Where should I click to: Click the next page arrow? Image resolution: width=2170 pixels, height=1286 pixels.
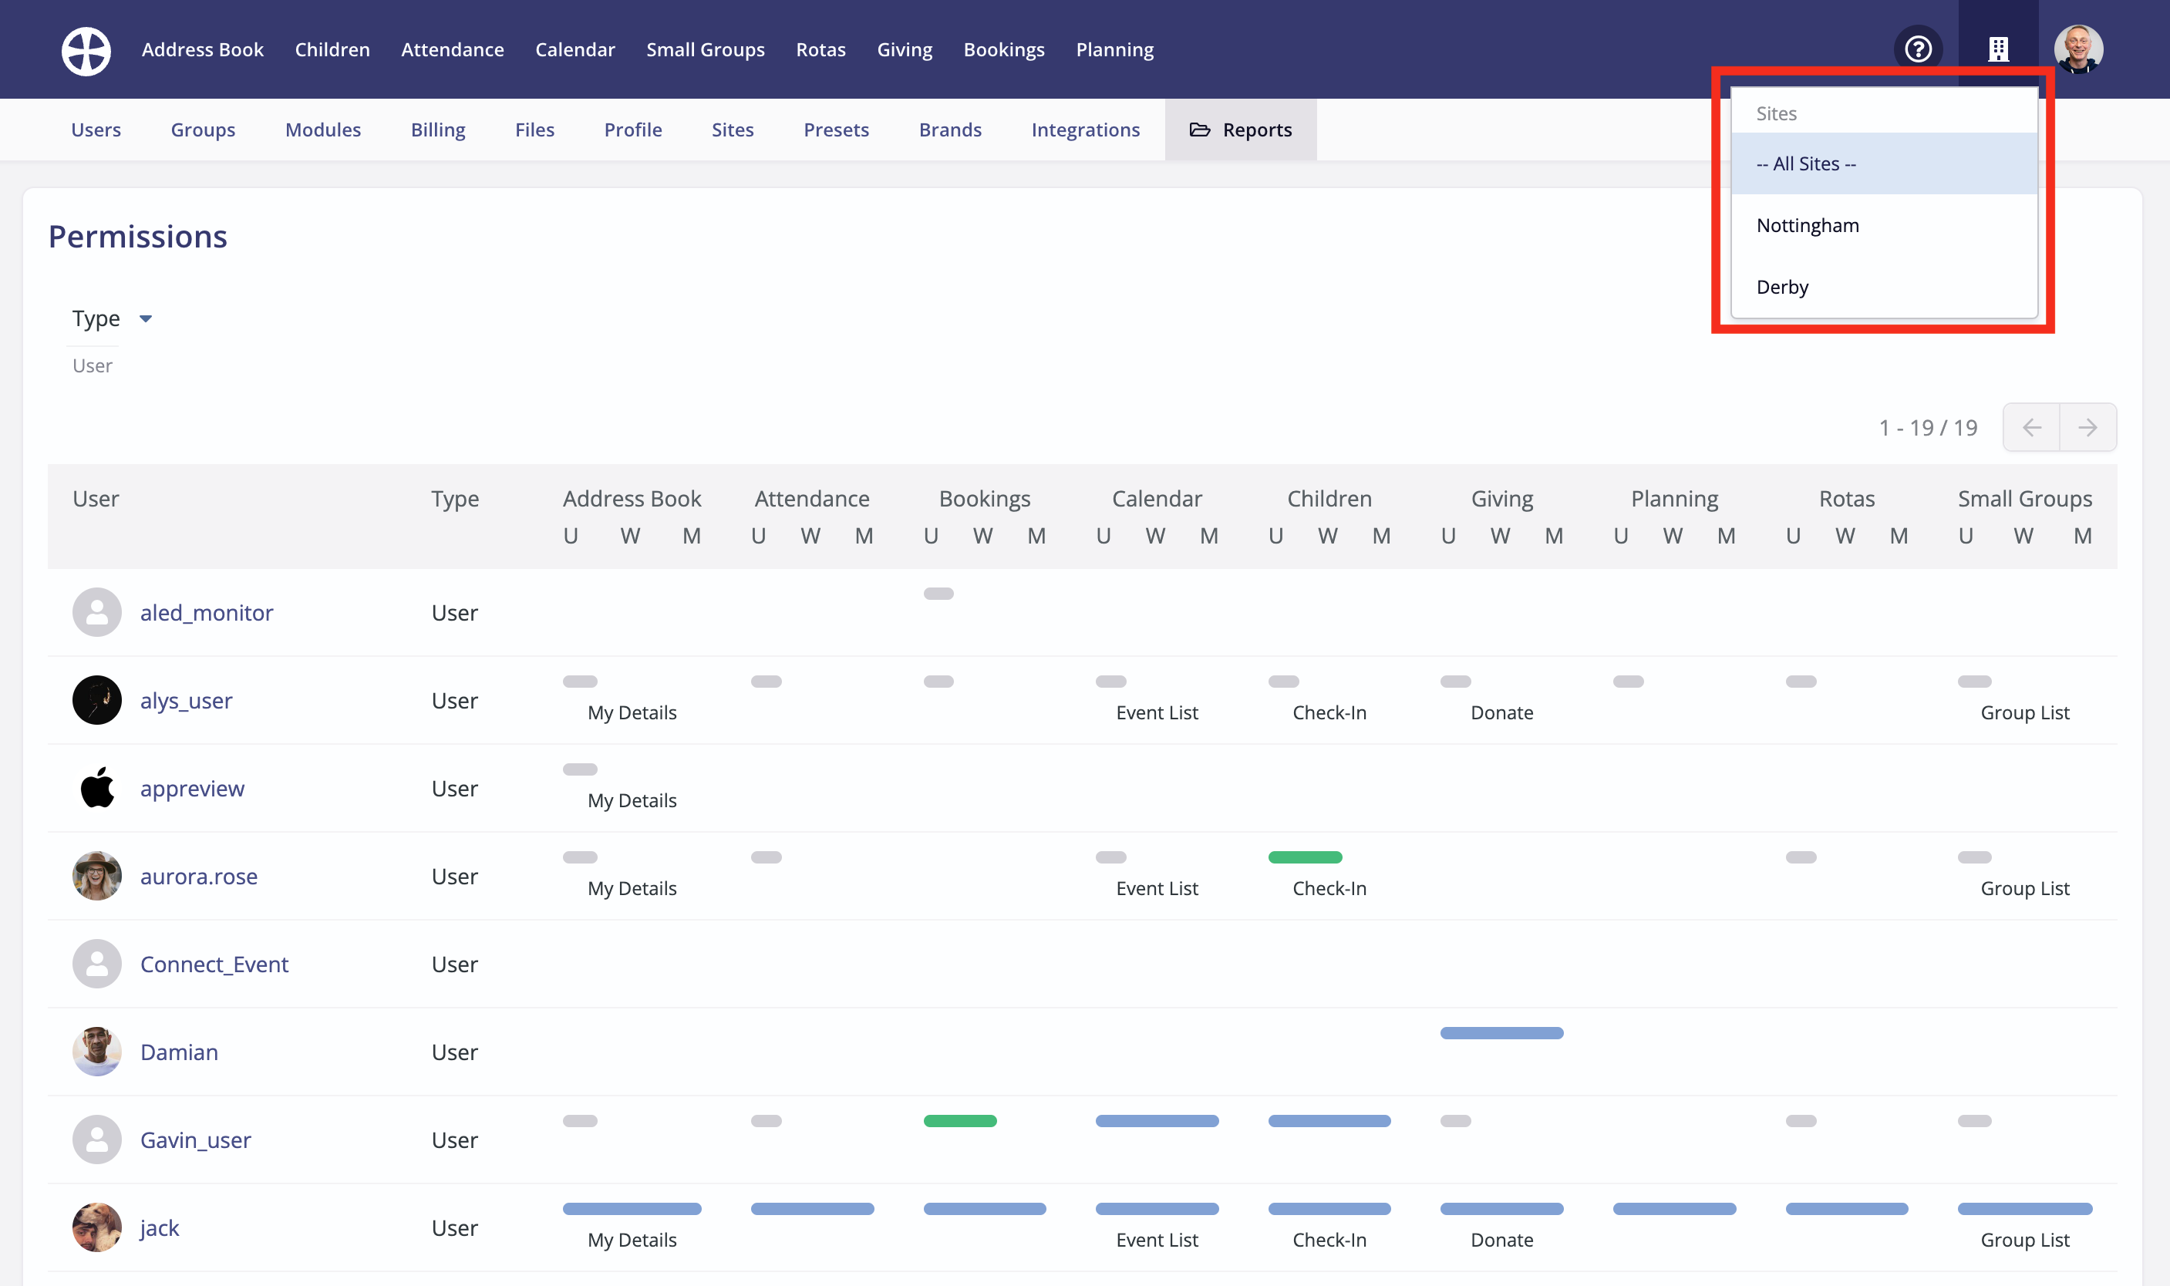pos(2088,427)
